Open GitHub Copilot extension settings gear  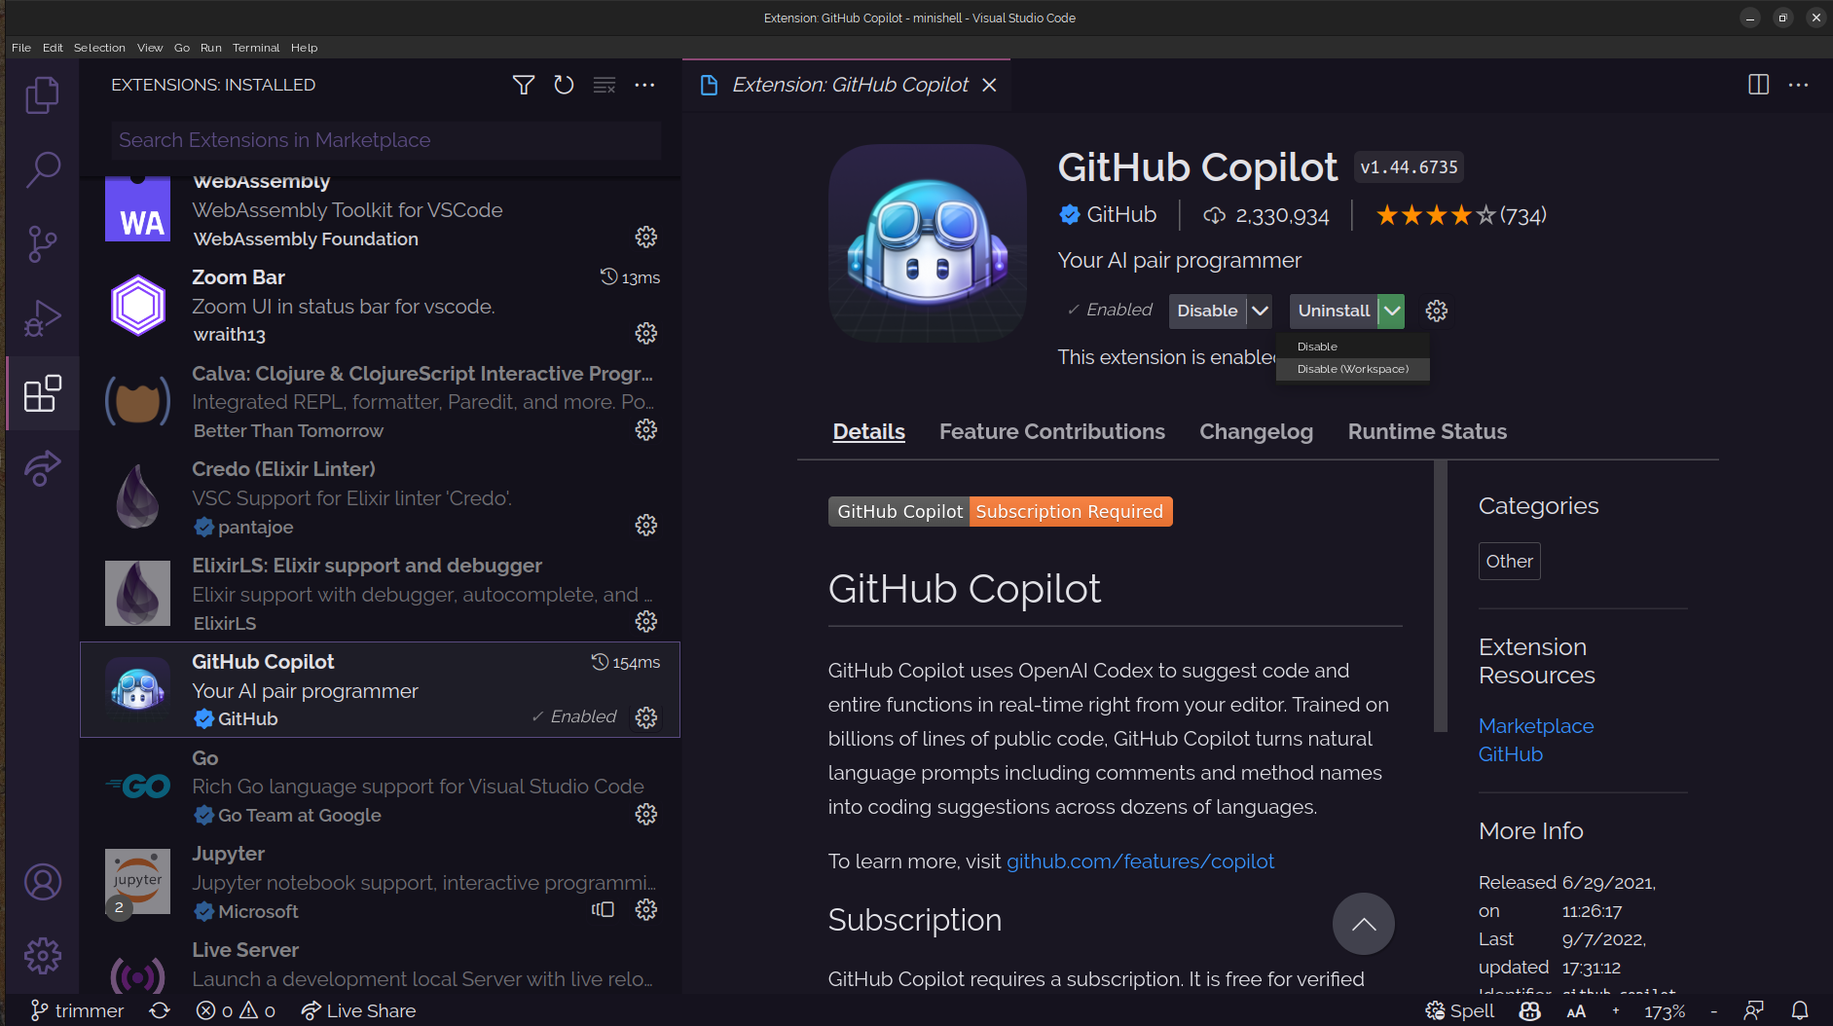click(1436, 311)
